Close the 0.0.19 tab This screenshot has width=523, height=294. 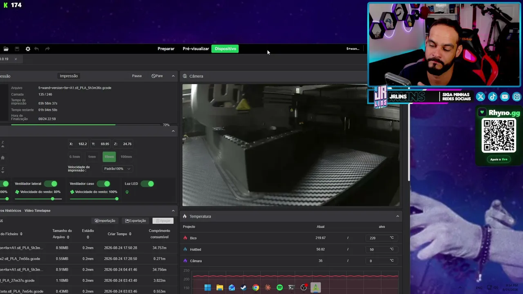point(16,59)
